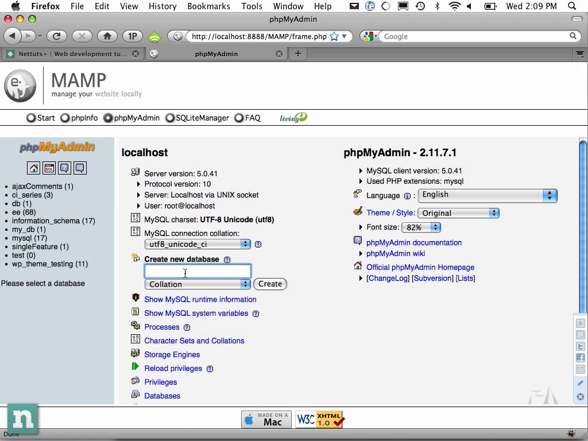
Task: Open the ChangeLog link
Action: (x=388, y=278)
